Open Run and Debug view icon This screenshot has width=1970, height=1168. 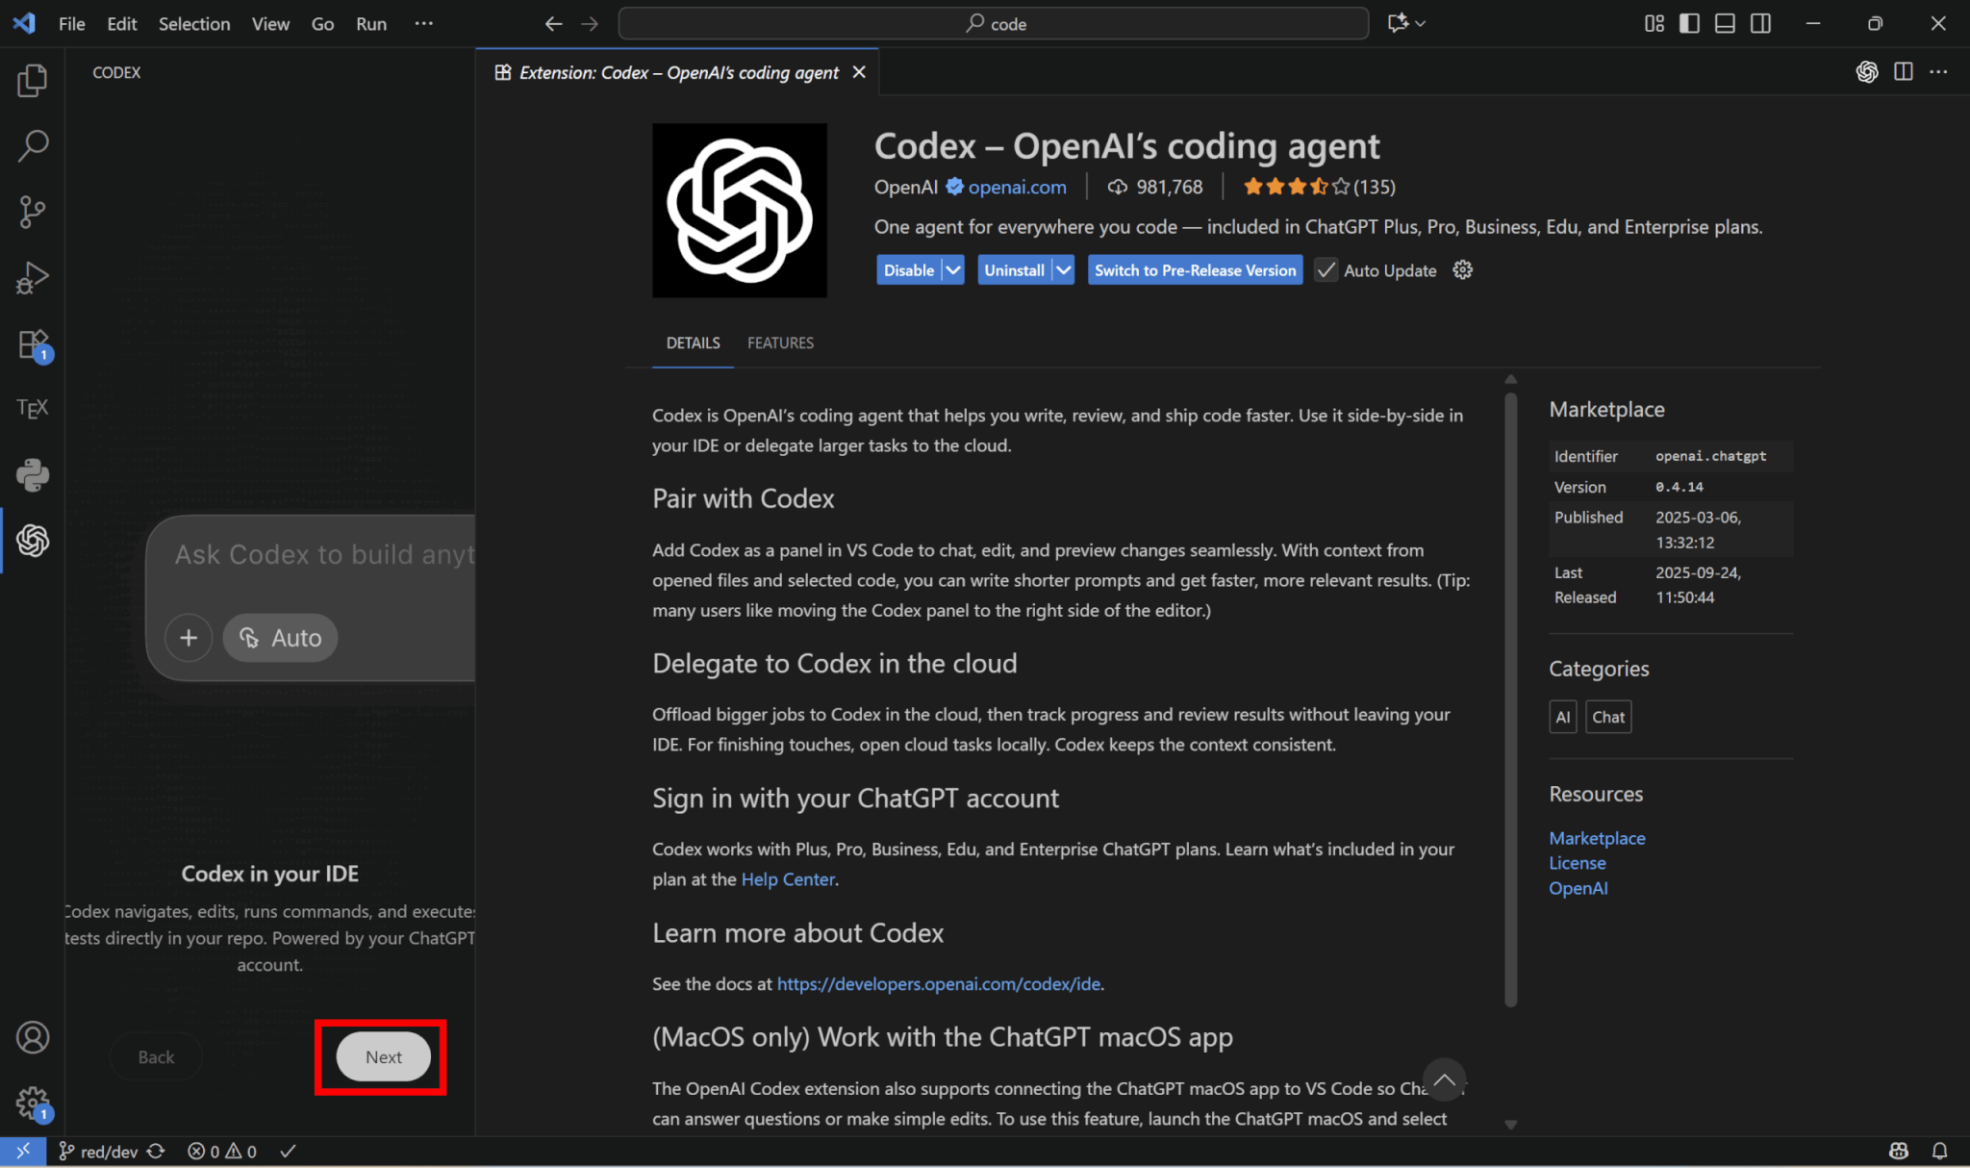pos(32,278)
